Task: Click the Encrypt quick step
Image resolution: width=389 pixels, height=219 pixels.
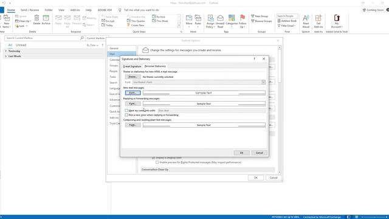Action: 108,21
